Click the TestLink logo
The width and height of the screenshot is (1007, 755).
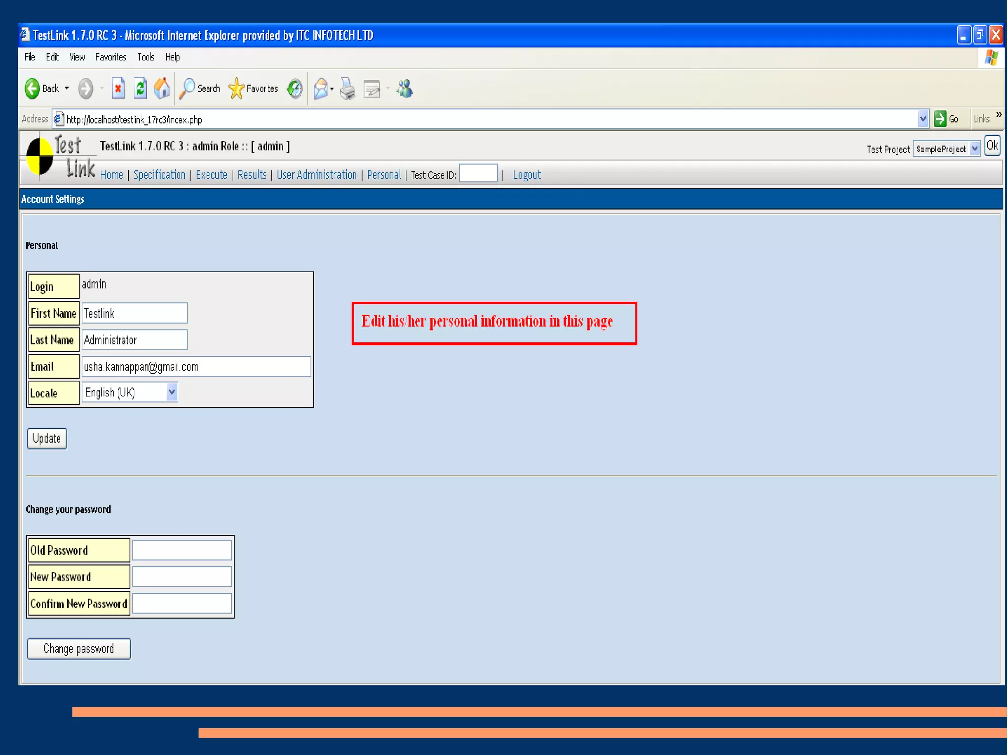[60, 156]
